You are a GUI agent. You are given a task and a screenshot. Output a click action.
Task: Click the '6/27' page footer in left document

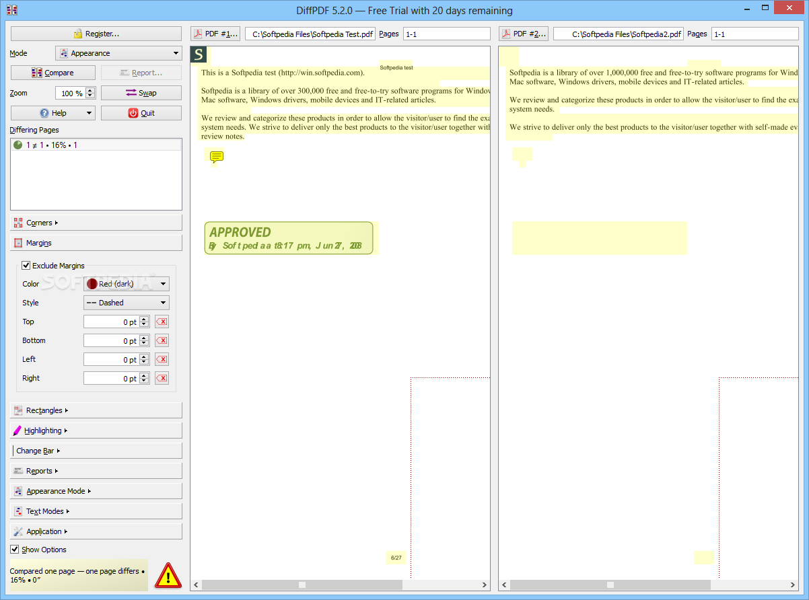click(396, 558)
